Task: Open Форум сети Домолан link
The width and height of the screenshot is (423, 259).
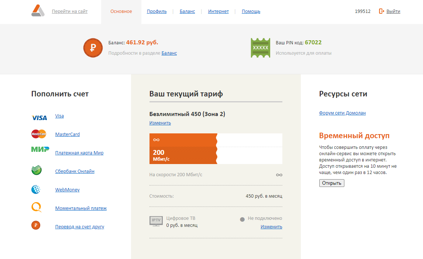Action: pyautogui.click(x=342, y=113)
